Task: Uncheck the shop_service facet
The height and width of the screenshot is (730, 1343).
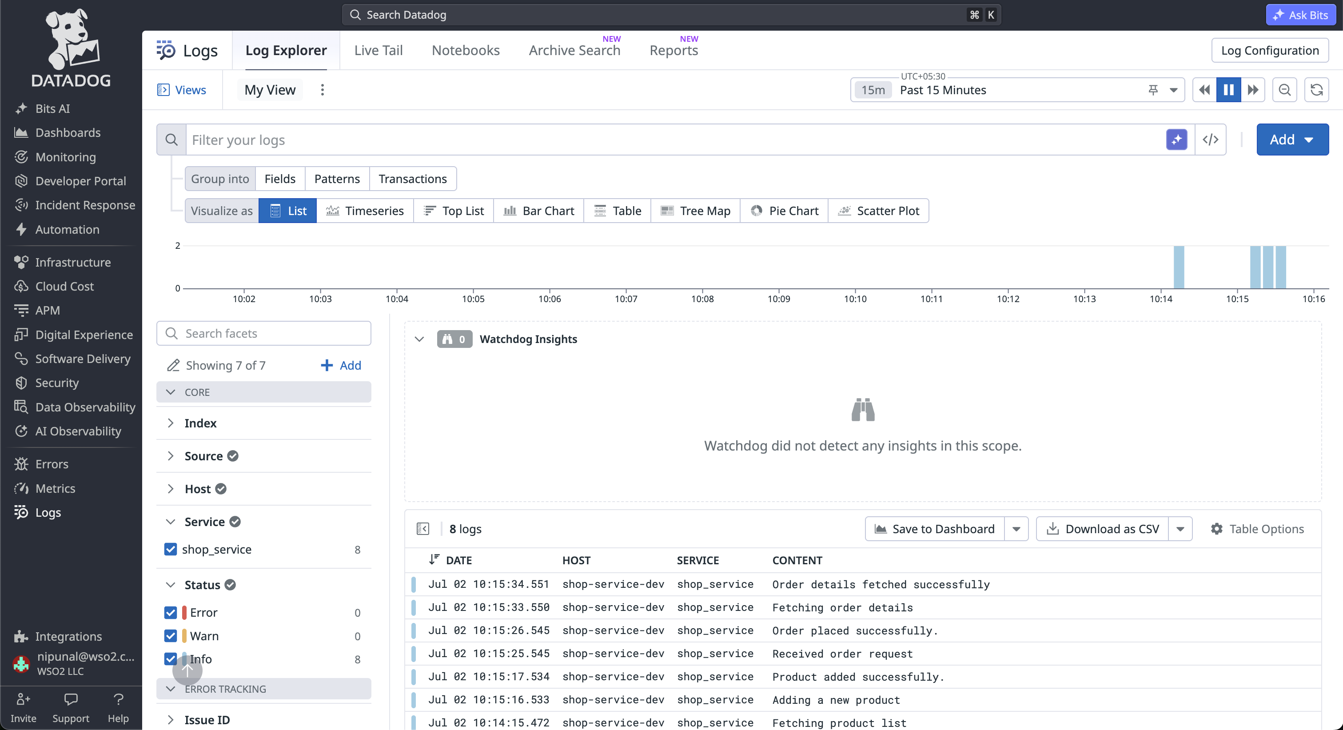Action: pos(171,549)
